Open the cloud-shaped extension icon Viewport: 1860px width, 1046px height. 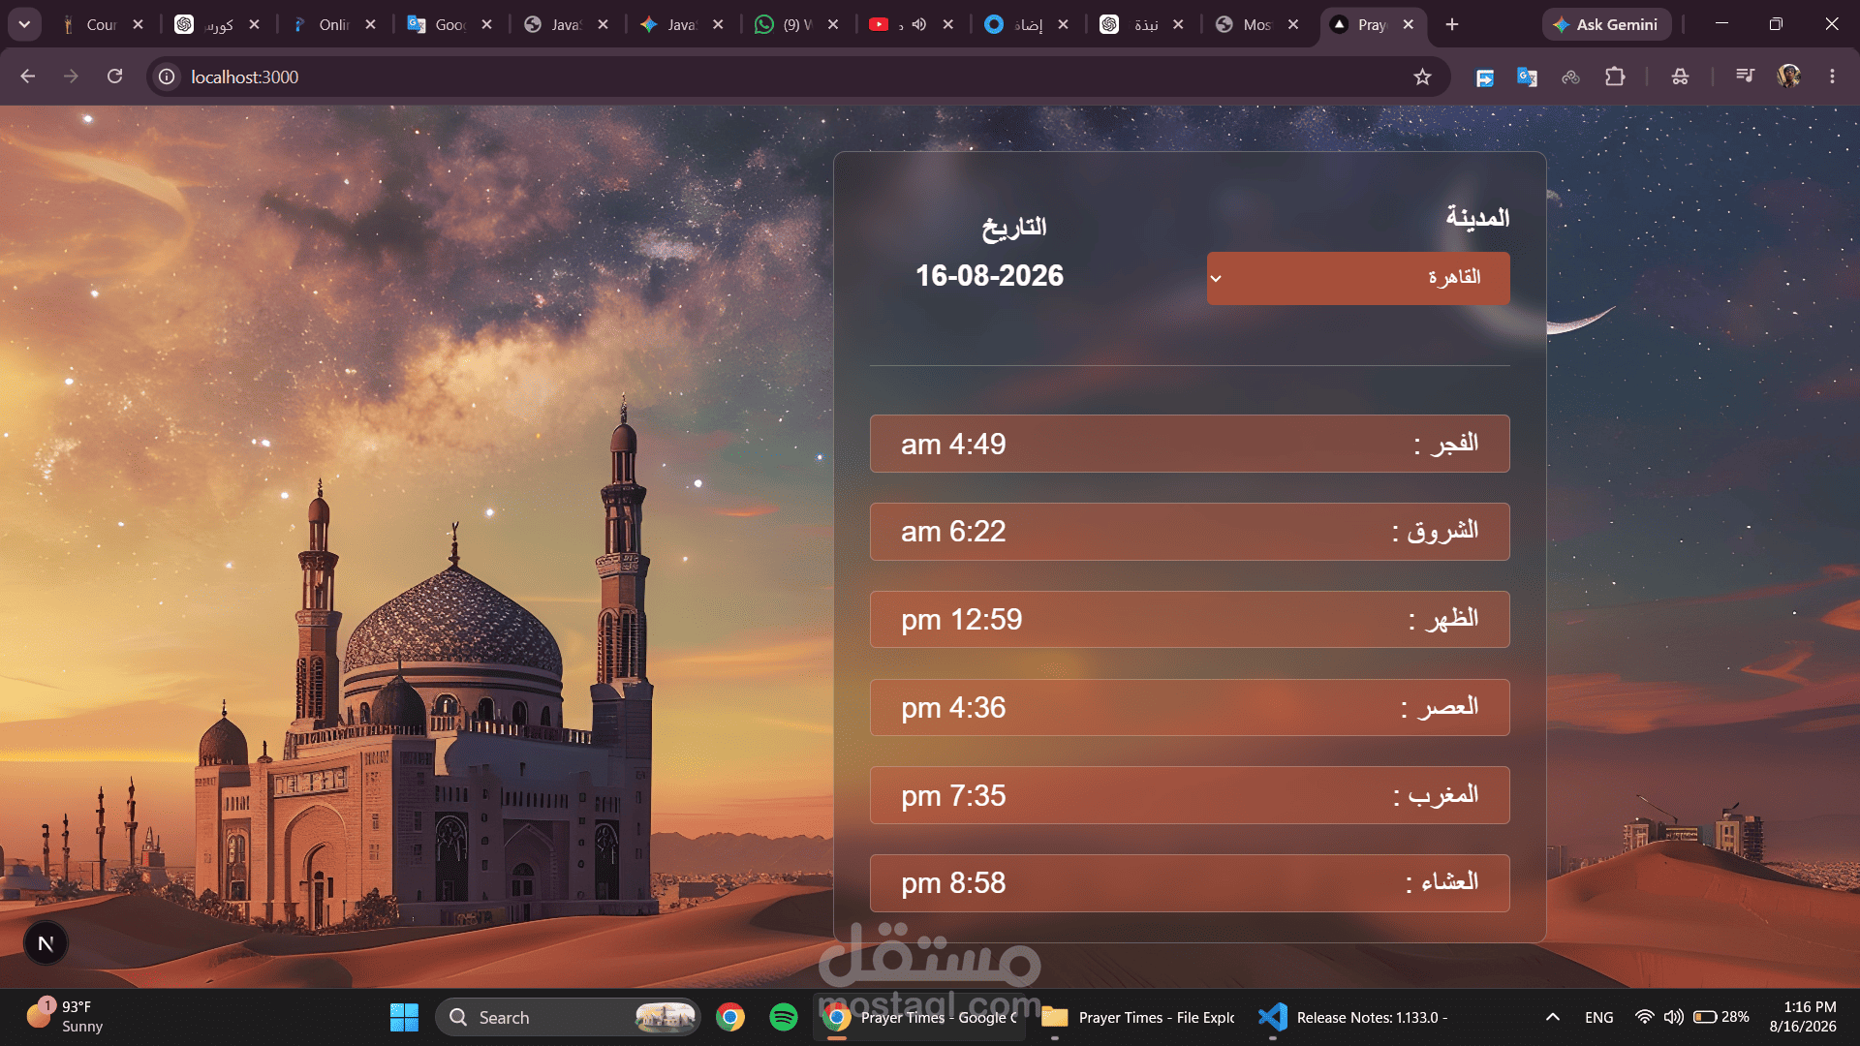1570,77
